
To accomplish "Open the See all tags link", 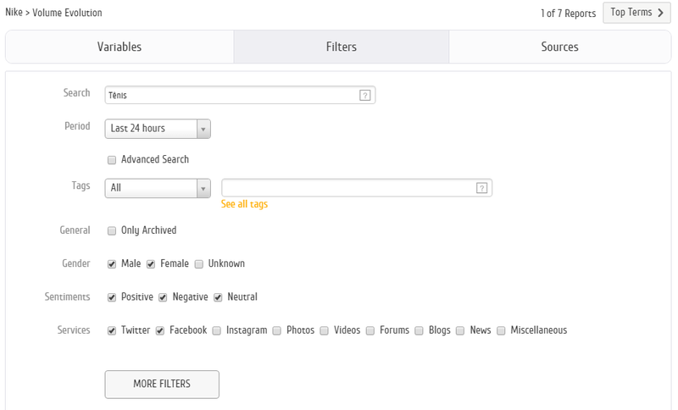I will point(244,204).
